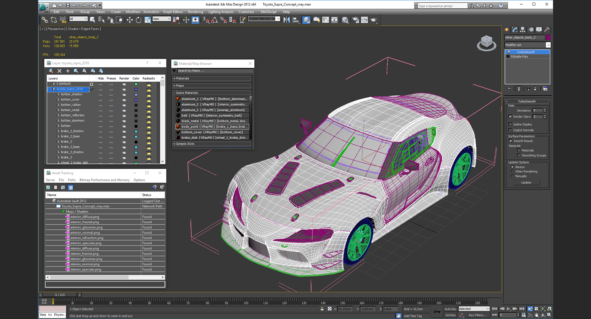Click the Select and Link tool
The height and width of the screenshot is (319, 591).
(44, 20)
